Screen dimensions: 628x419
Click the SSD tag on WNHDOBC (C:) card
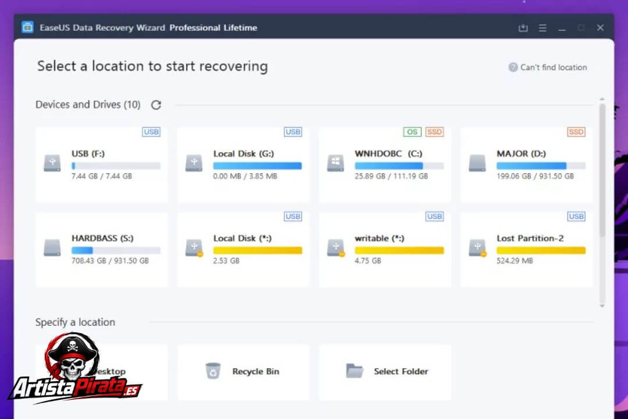point(434,132)
